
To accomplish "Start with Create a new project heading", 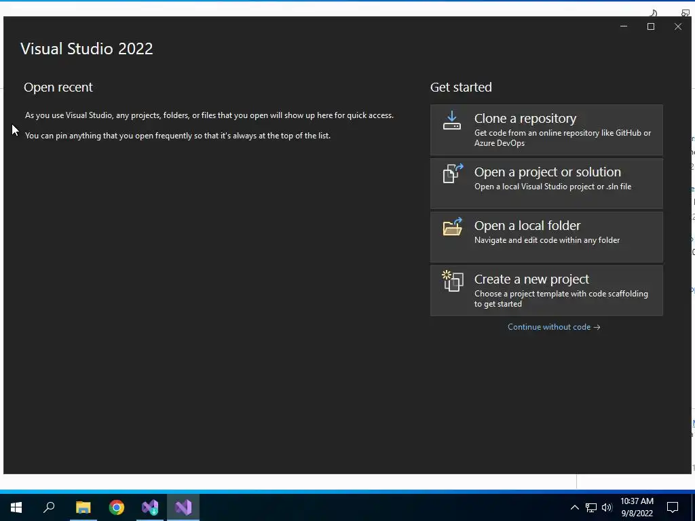I will point(531,279).
